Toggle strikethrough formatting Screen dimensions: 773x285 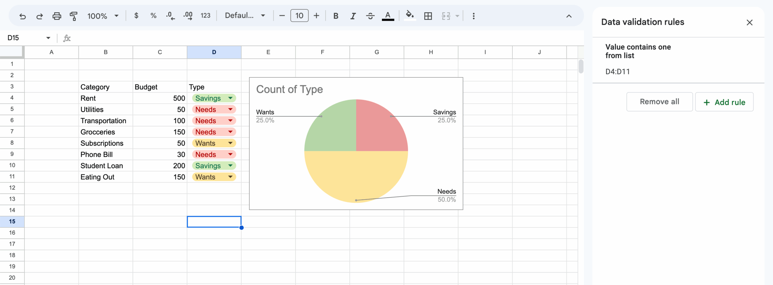(370, 16)
